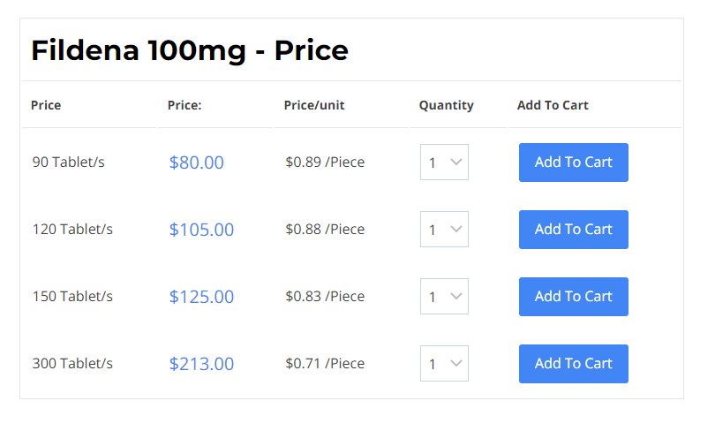
Task: Open quantity dropdown for 120 Tablet/s
Action: (x=444, y=230)
